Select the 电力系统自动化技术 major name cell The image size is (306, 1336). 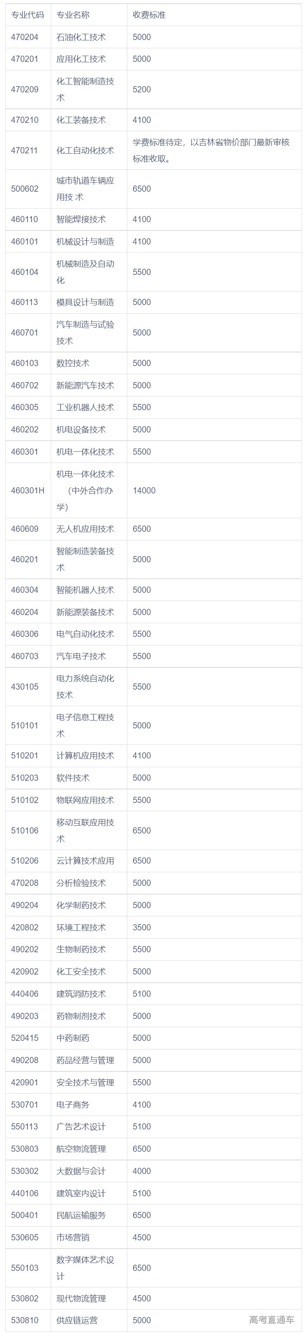click(x=85, y=687)
